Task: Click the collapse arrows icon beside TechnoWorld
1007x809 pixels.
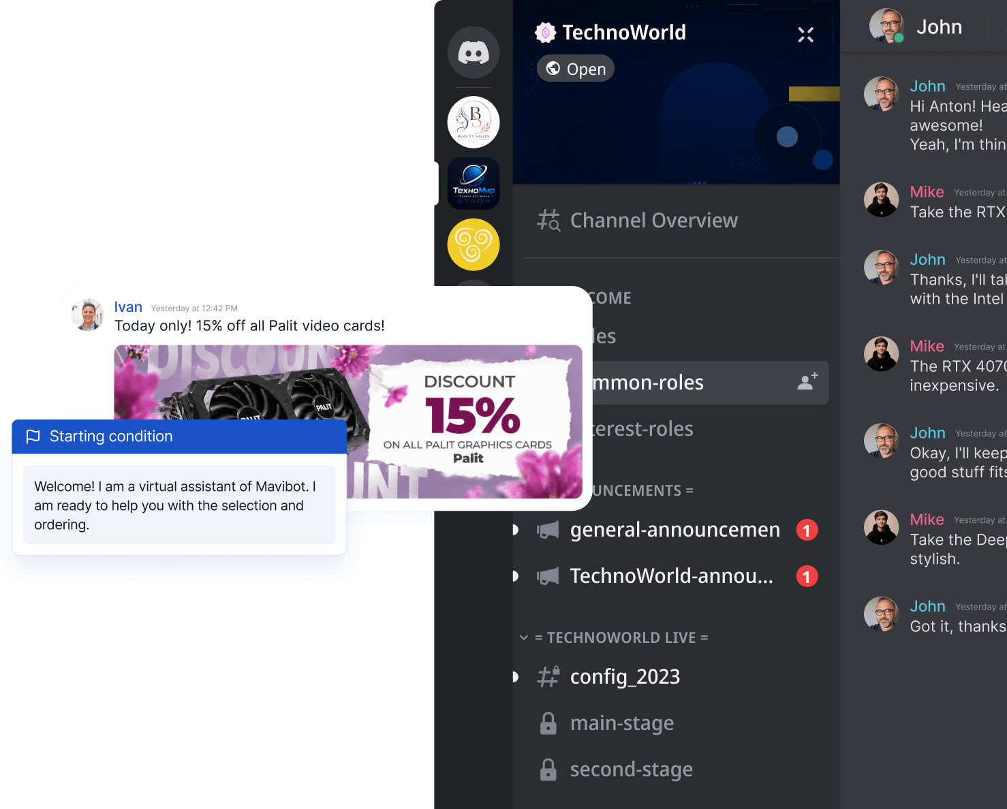Action: tap(806, 35)
